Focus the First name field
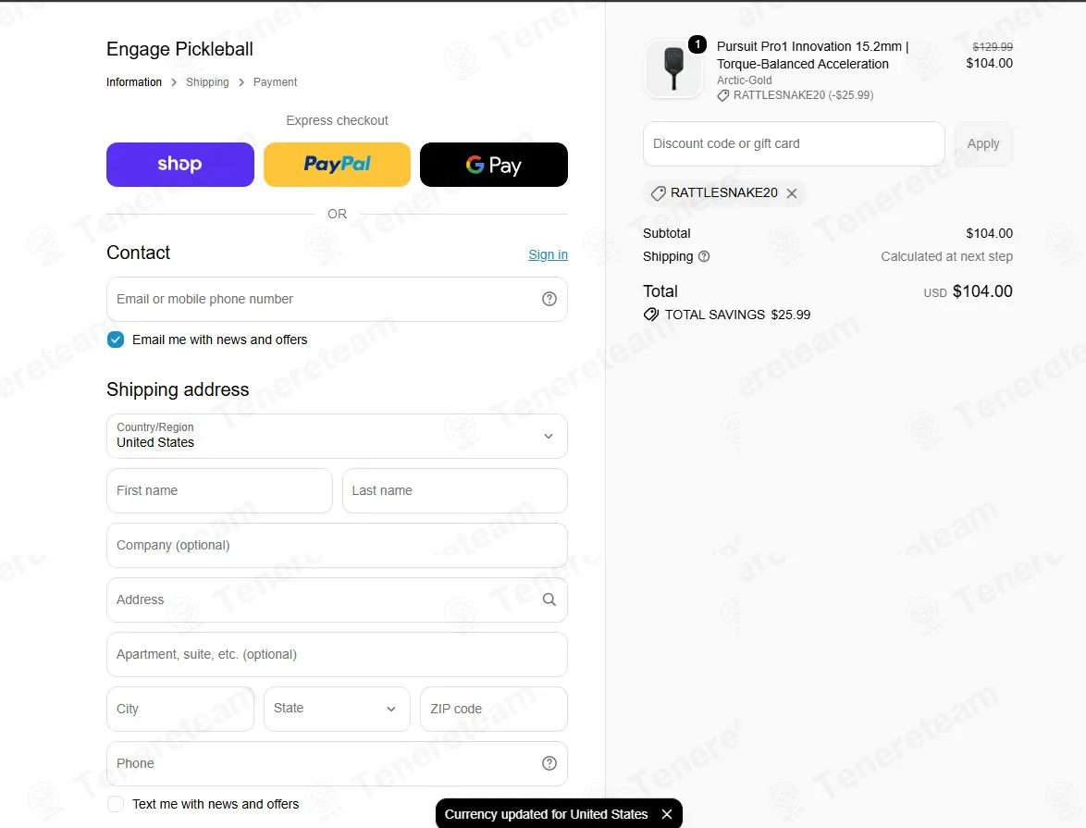Viewport: 1086px width, 828px height. [x=219, y=490]
